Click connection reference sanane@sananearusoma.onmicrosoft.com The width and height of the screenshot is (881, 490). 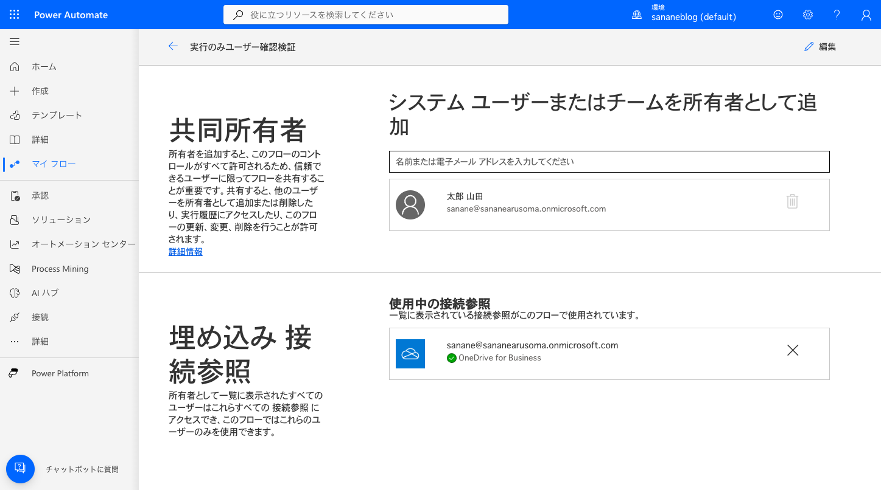(x=532, y=345)
